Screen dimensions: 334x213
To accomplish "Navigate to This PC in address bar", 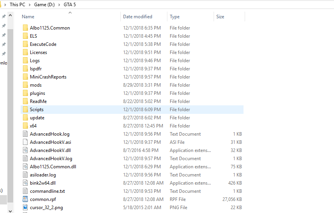I will (17, 5).
